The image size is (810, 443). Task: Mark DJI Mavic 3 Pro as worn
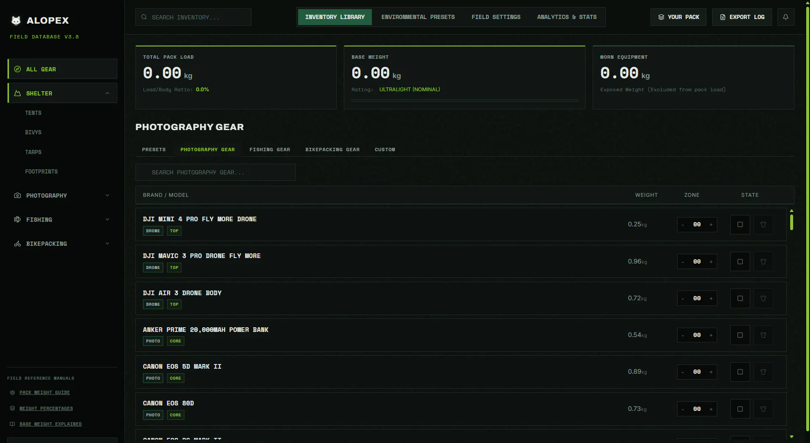pyautogui.click(x=763, y=261)
